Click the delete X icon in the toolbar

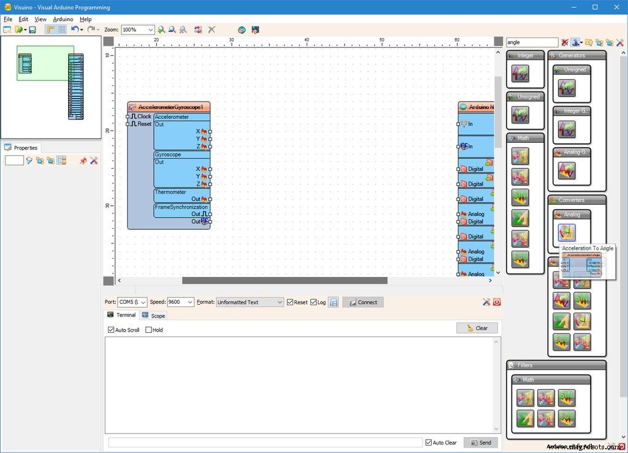pyautogui.click(x=212, y=29)
